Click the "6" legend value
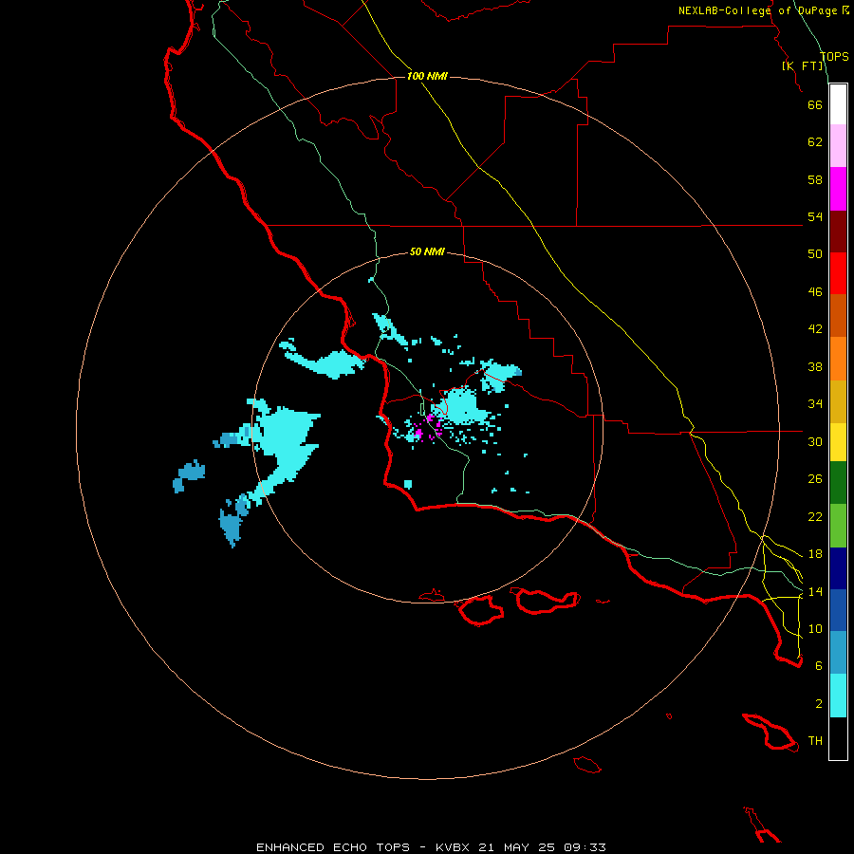Image resolution: width=854 pixels, height=854 pixels. 819,666
